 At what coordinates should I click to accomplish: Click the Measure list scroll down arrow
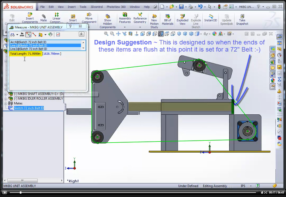83,48
